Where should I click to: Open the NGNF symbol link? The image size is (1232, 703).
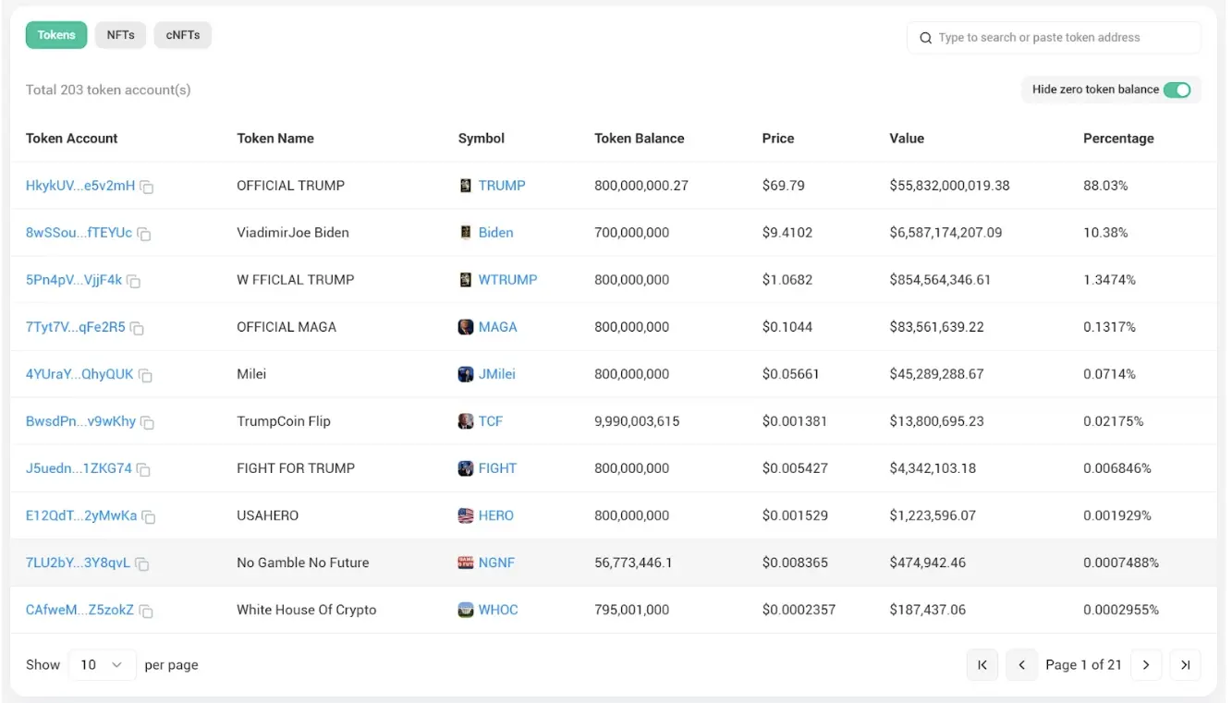[x=496, y=563]
